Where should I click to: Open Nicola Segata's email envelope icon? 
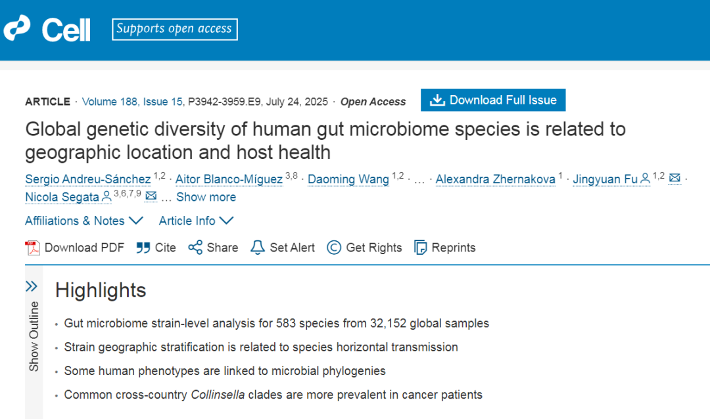pos(151,196)
